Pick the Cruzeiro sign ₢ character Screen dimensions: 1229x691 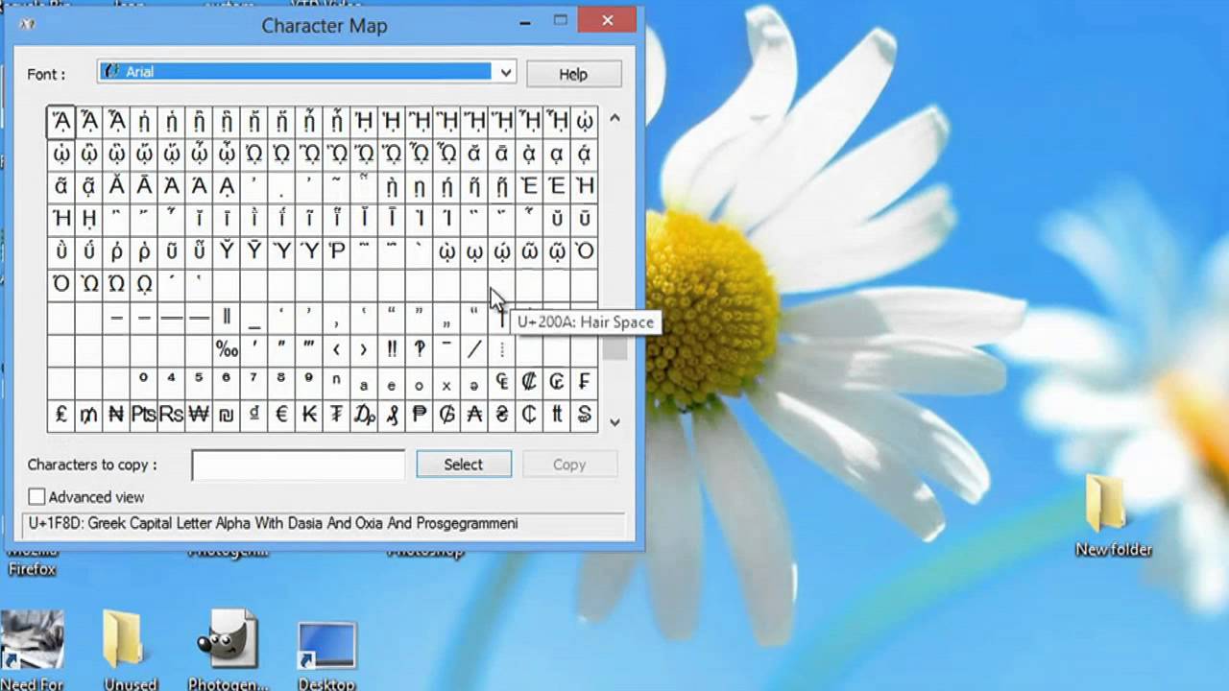click(x=557, y=382)
